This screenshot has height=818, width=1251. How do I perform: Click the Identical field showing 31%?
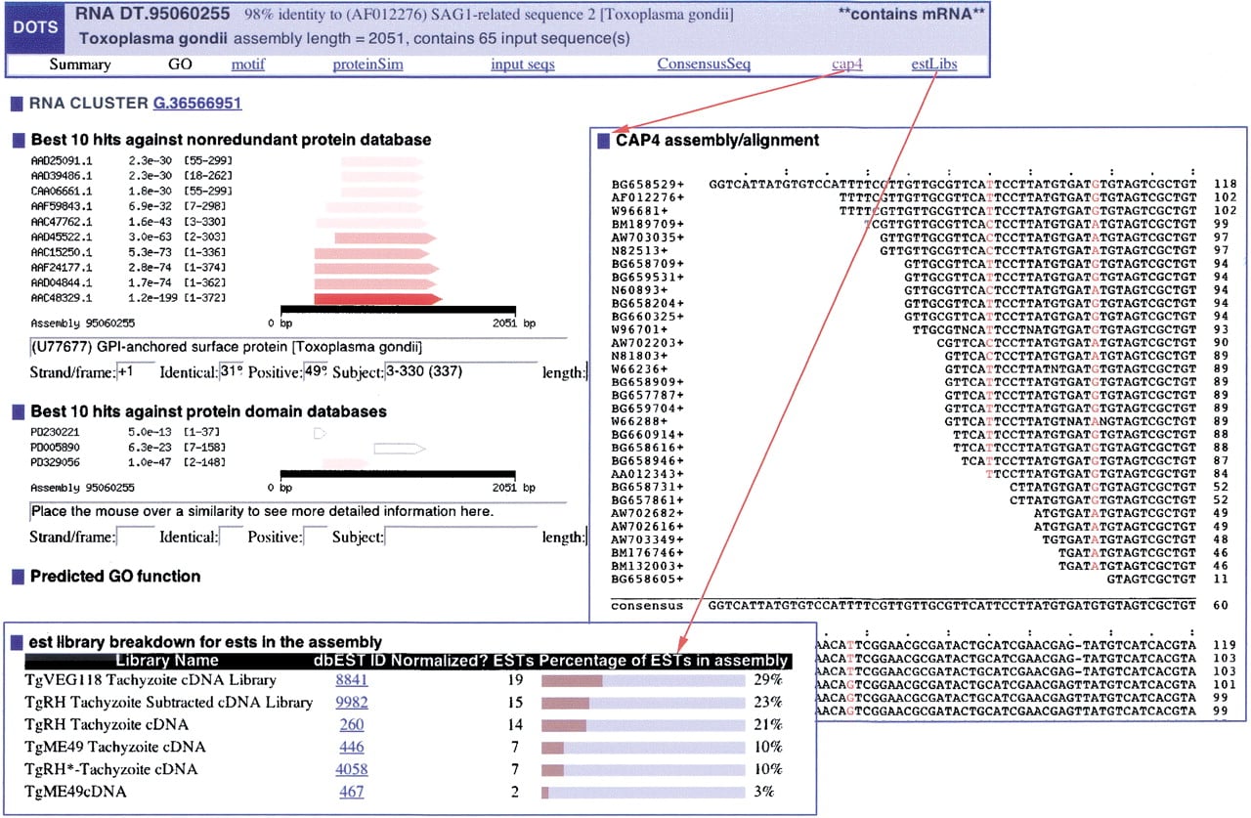pos(232,372)
